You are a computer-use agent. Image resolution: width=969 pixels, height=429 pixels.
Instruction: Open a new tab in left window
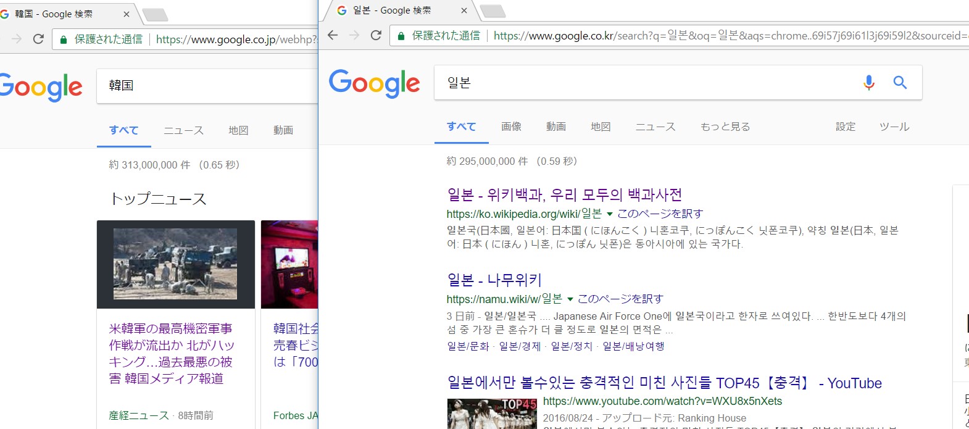pyautogui.click(x=155, y=14)
